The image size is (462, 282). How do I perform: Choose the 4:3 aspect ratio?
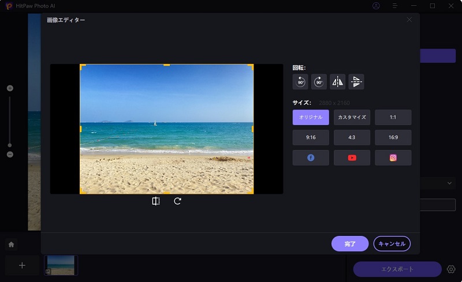(352, 137)
